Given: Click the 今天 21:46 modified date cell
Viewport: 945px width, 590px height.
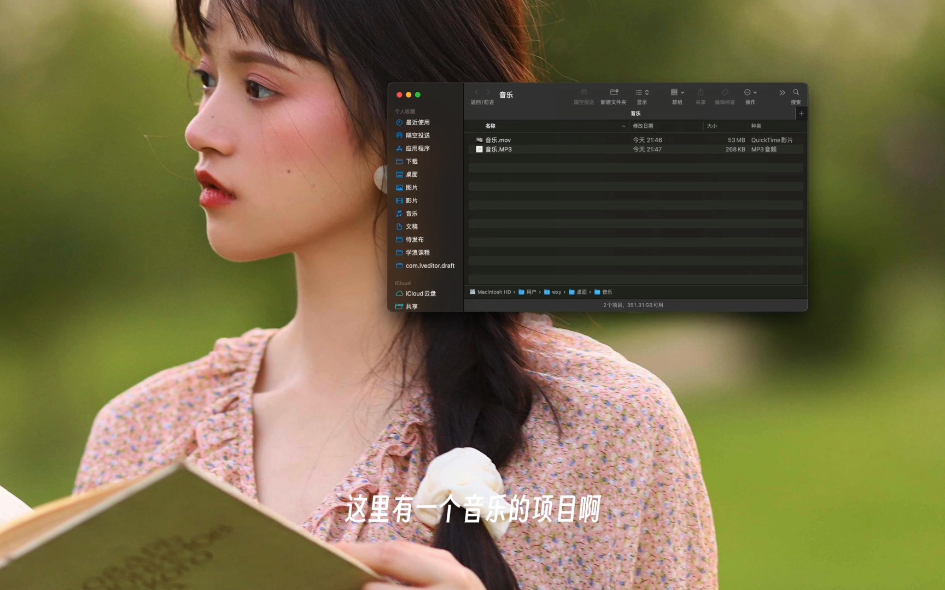Looking at the screenshot, I should tap(647, 140).
